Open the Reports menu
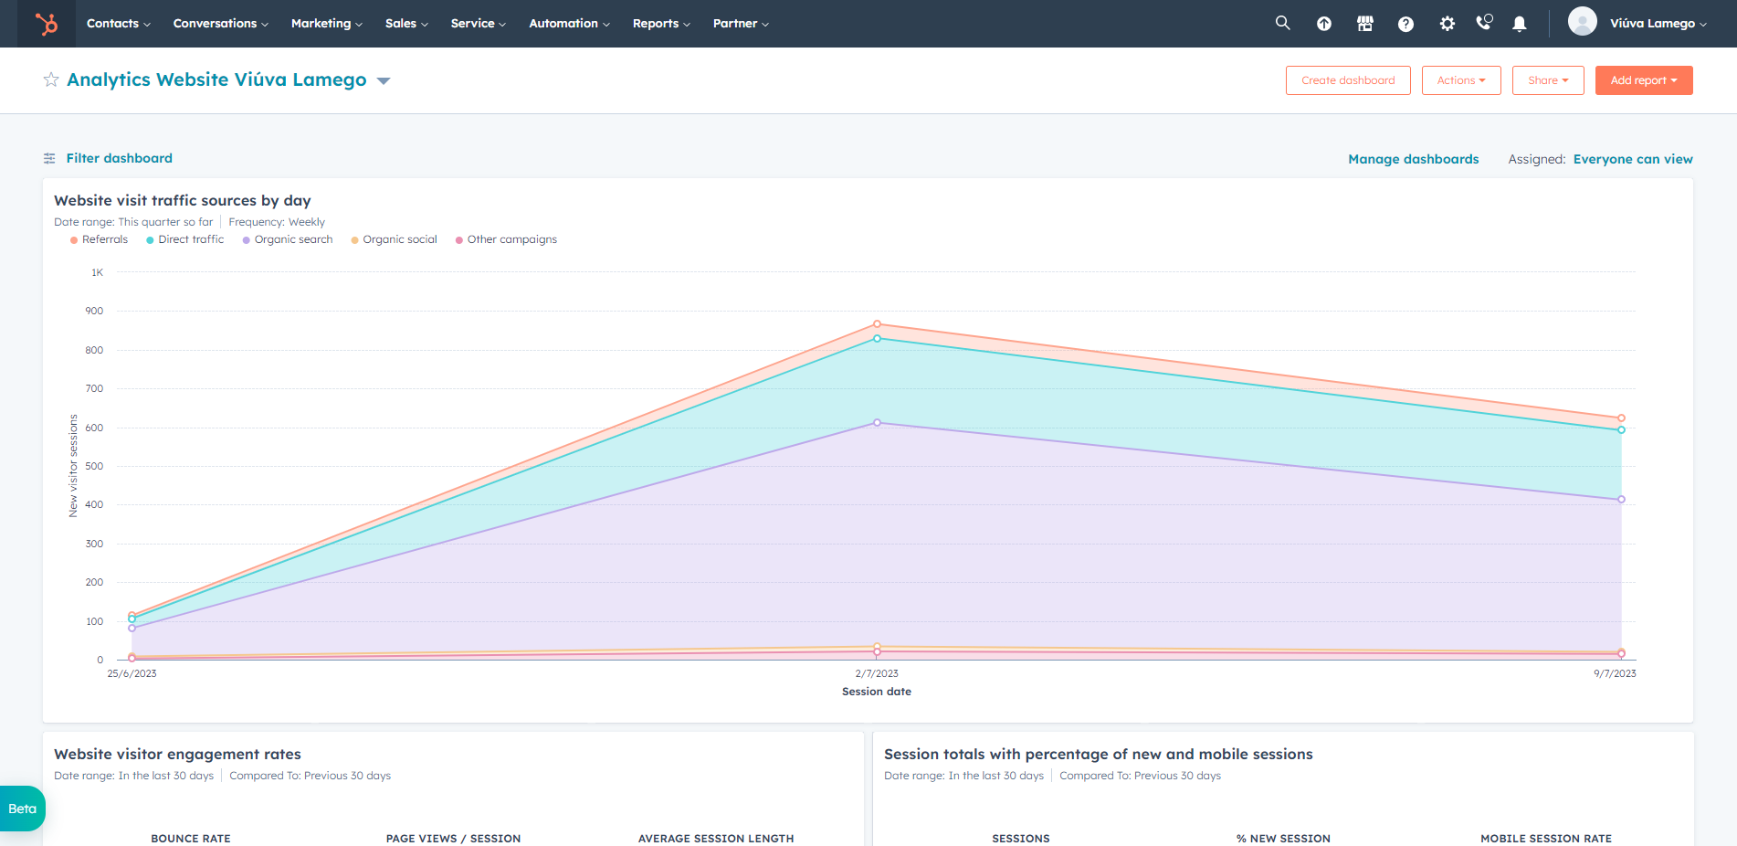This screenshot has width=1737, height=846. [x=662, y=24]
